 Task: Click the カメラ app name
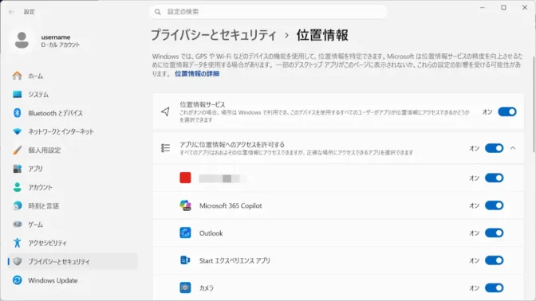(206, 288)
